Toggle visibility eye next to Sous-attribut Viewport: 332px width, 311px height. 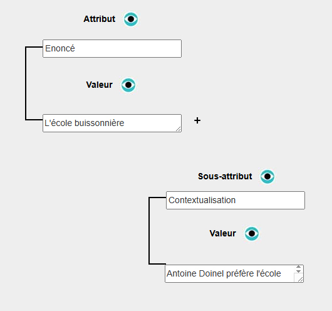(x=267, y=176)
